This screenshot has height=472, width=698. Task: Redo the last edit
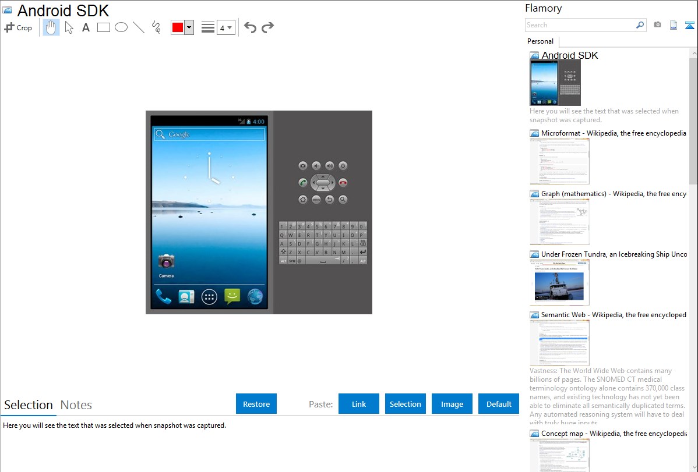pyautogui.click(x=267, y=27)
